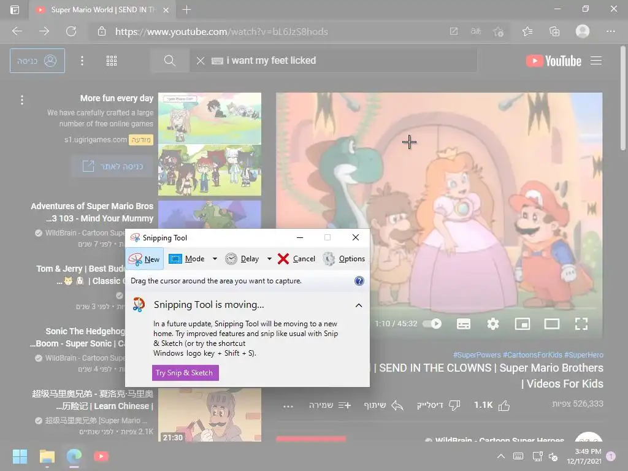Image resolution: width=628 pixels, height=471 pixels.
Task: Open Snipping Tool Options
Action: click(344, 259)
